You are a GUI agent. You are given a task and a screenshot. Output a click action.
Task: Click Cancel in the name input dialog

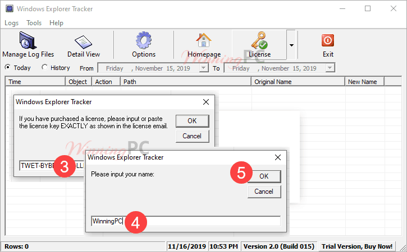(x=264, y=192)
